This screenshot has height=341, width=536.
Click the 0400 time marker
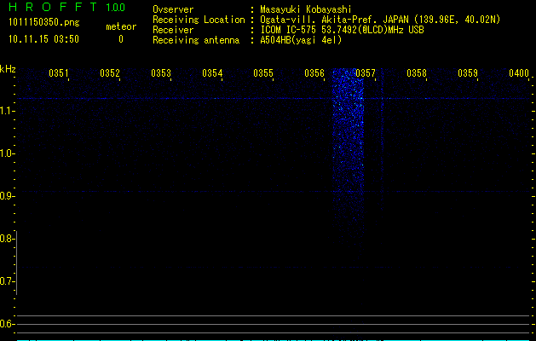[x=519, y=73]
